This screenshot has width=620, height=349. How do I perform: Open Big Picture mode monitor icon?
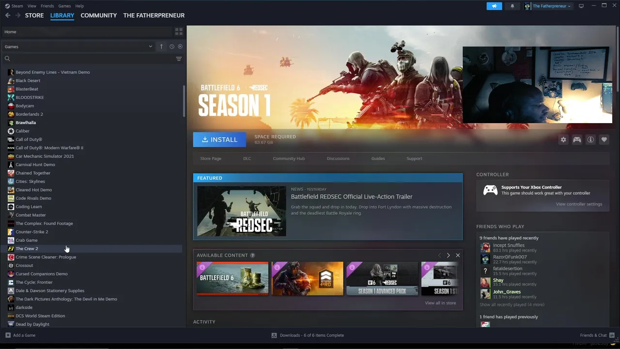tap(581, 6)
